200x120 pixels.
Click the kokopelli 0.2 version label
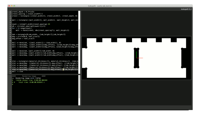(x=186, y=9)
